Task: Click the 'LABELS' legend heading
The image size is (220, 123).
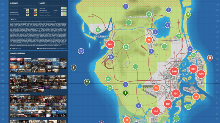Action: tap(42, 3)
